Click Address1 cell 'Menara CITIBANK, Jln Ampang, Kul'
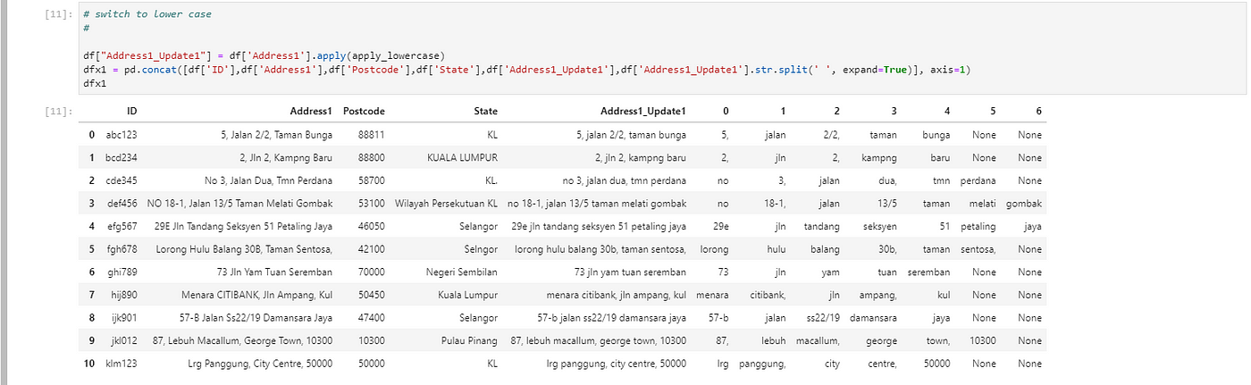 (256, 295)
